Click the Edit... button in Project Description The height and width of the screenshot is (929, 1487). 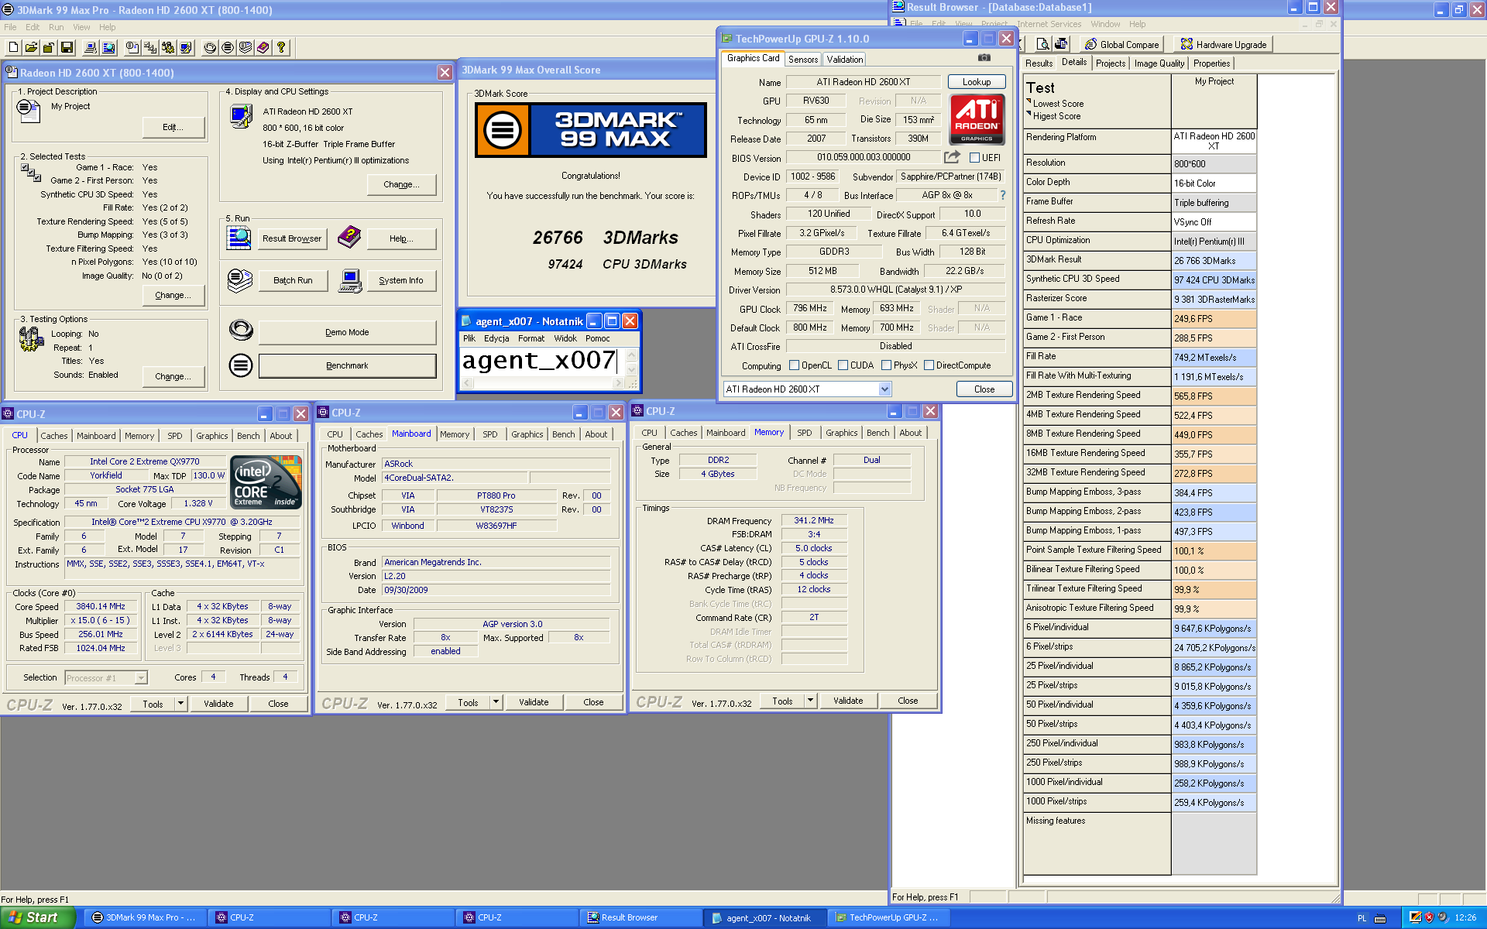click(x=173, y=127)
